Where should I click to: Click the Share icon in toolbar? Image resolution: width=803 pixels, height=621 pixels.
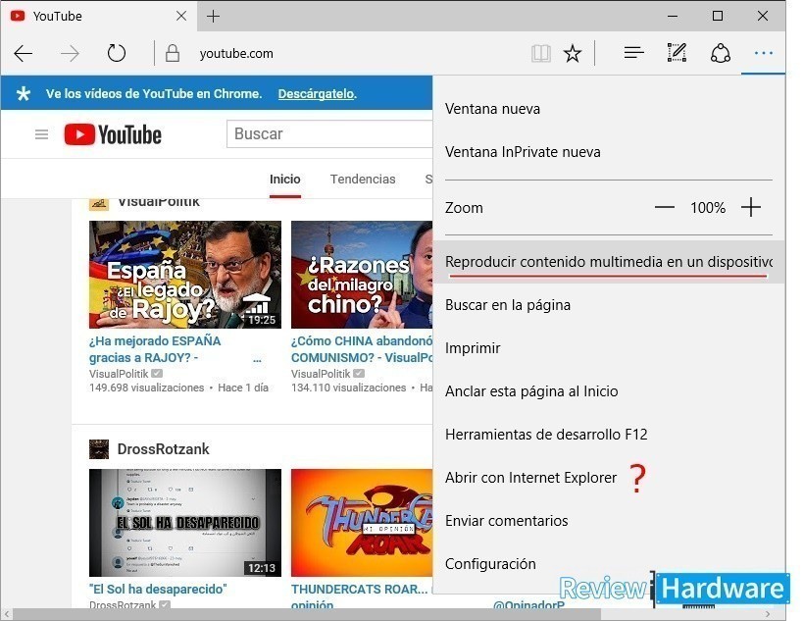(x=720, y=53)
